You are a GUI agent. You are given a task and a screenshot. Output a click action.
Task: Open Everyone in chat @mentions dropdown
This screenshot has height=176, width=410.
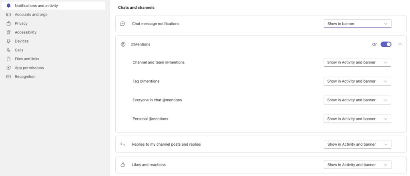(x=357, y=100)
